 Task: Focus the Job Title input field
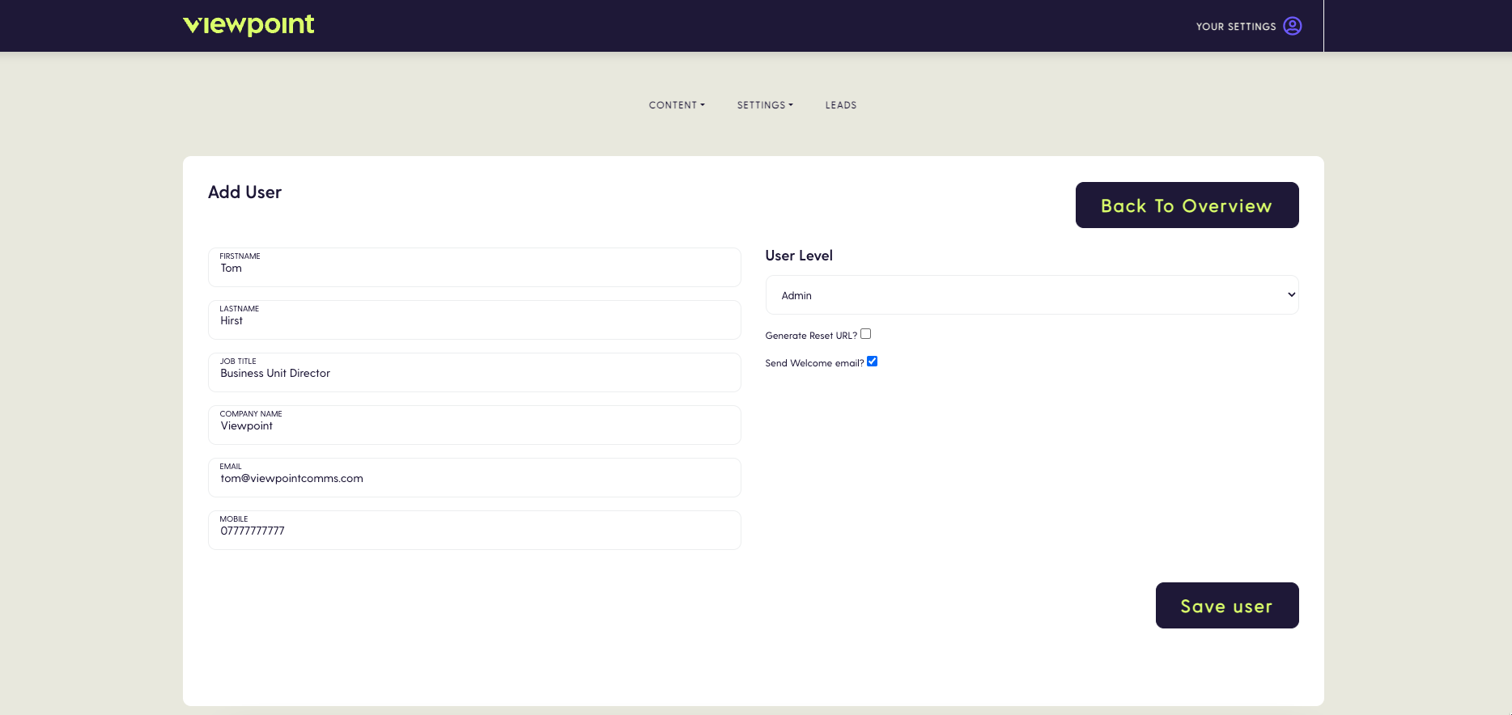(474, 372)
